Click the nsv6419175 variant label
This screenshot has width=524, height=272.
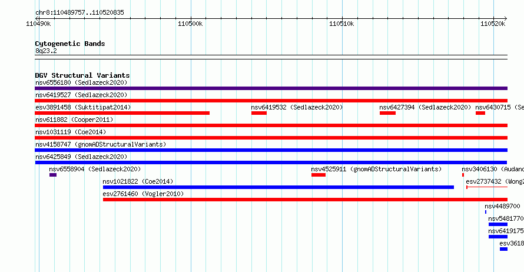point(506,231)
